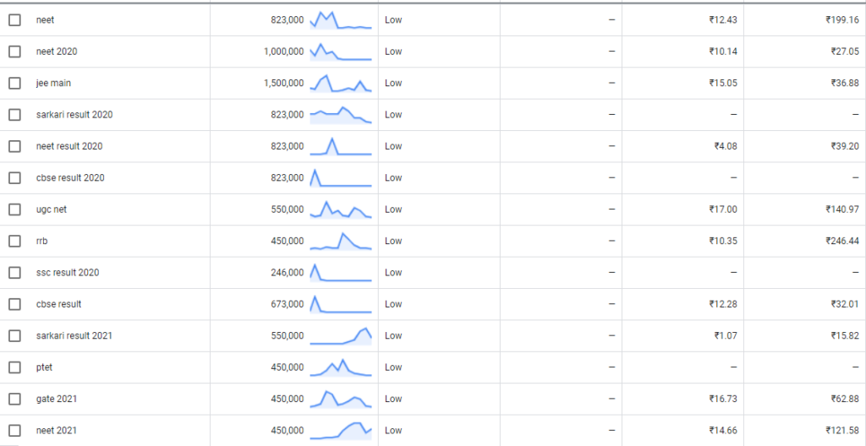The image size is (866, 446).
Task: Check the box for neet keyword
Action: [14, 20]
